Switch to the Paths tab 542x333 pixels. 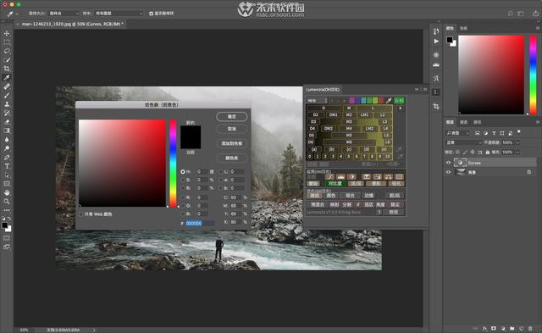pos(478,122)
